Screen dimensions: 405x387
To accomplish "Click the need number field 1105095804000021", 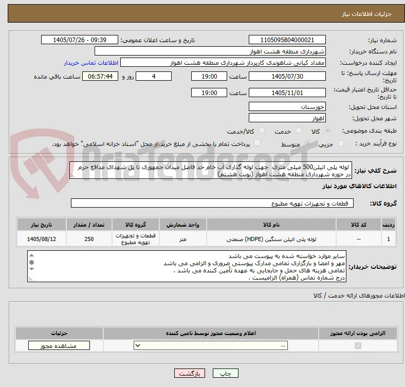I will [x=287, y=40].
